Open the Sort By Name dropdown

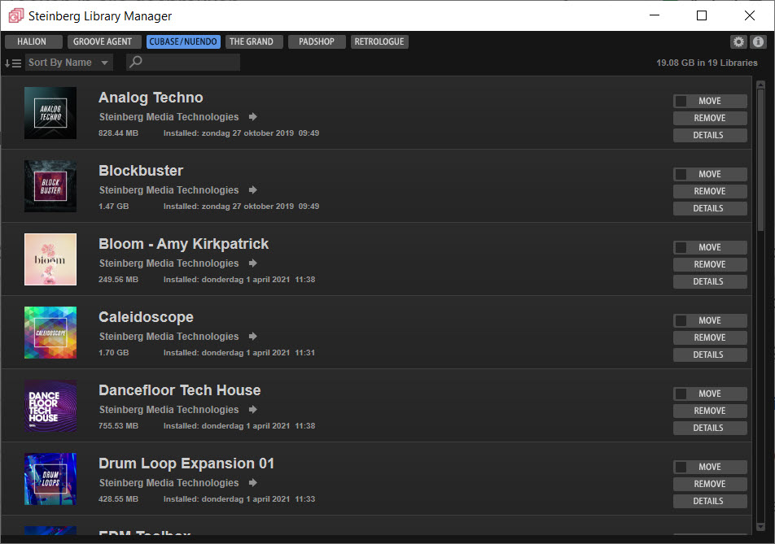(x=68, y=63)
